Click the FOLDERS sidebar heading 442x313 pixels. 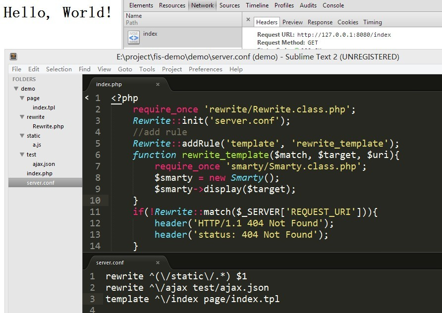tap(24, 79)
